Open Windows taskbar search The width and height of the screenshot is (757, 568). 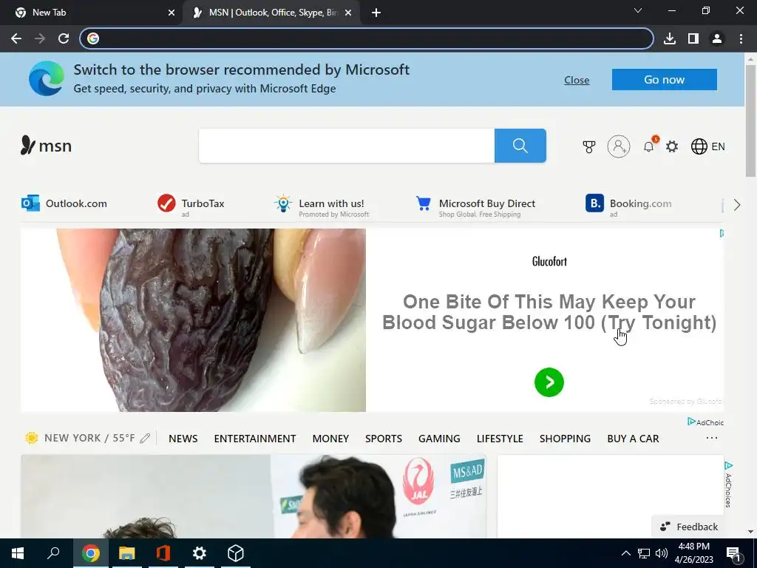click(53, 553)
